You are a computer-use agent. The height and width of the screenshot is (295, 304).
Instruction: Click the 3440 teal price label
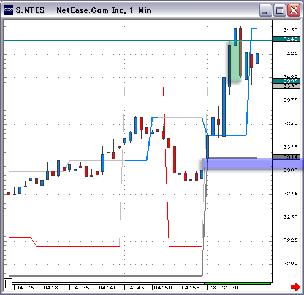tap(286, 39)
